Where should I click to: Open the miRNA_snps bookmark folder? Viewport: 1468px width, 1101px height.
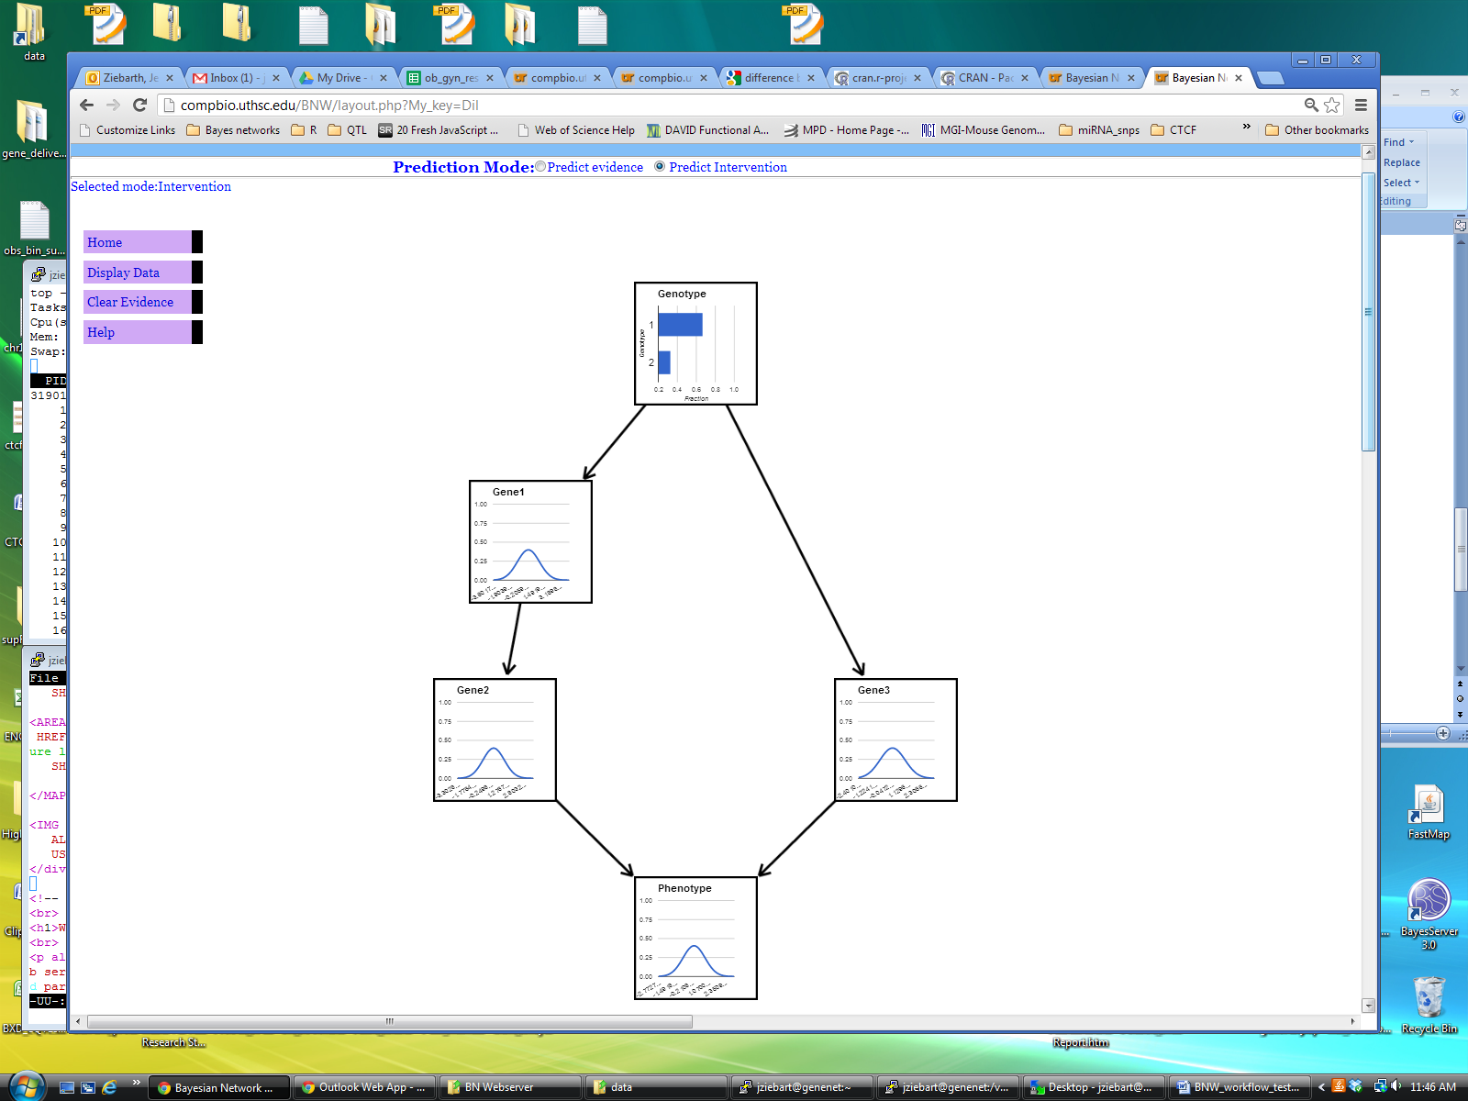click(1099, 130)
